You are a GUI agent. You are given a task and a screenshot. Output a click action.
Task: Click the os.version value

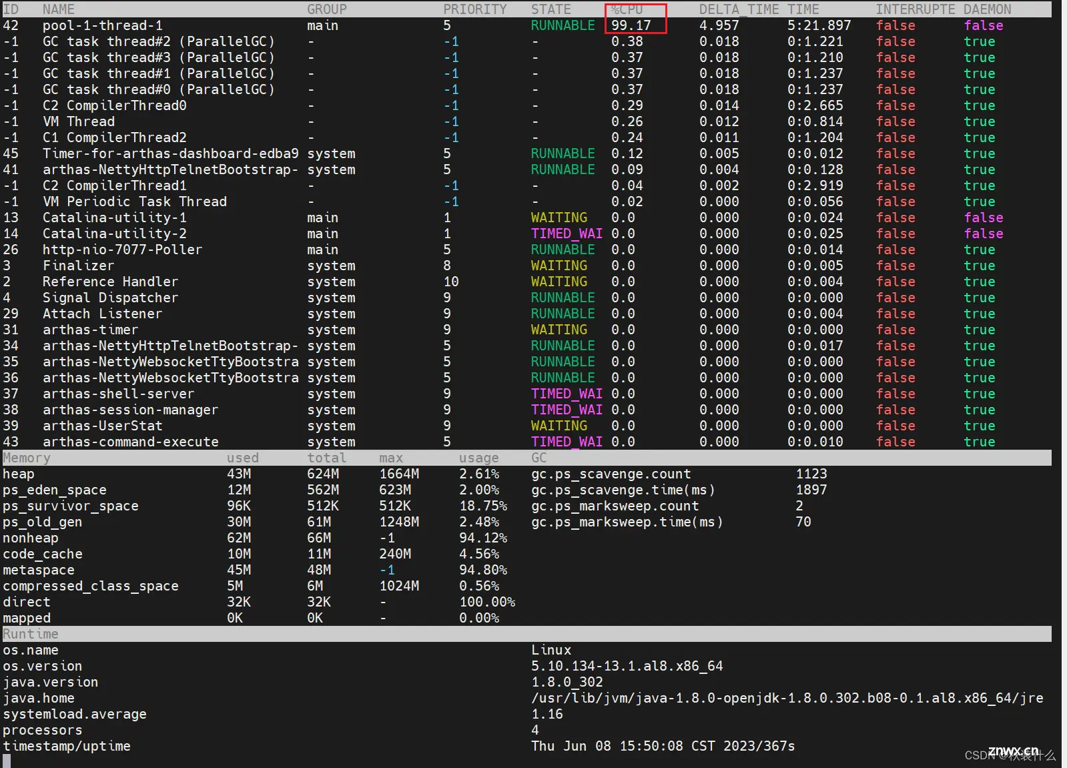pos(627,666)
